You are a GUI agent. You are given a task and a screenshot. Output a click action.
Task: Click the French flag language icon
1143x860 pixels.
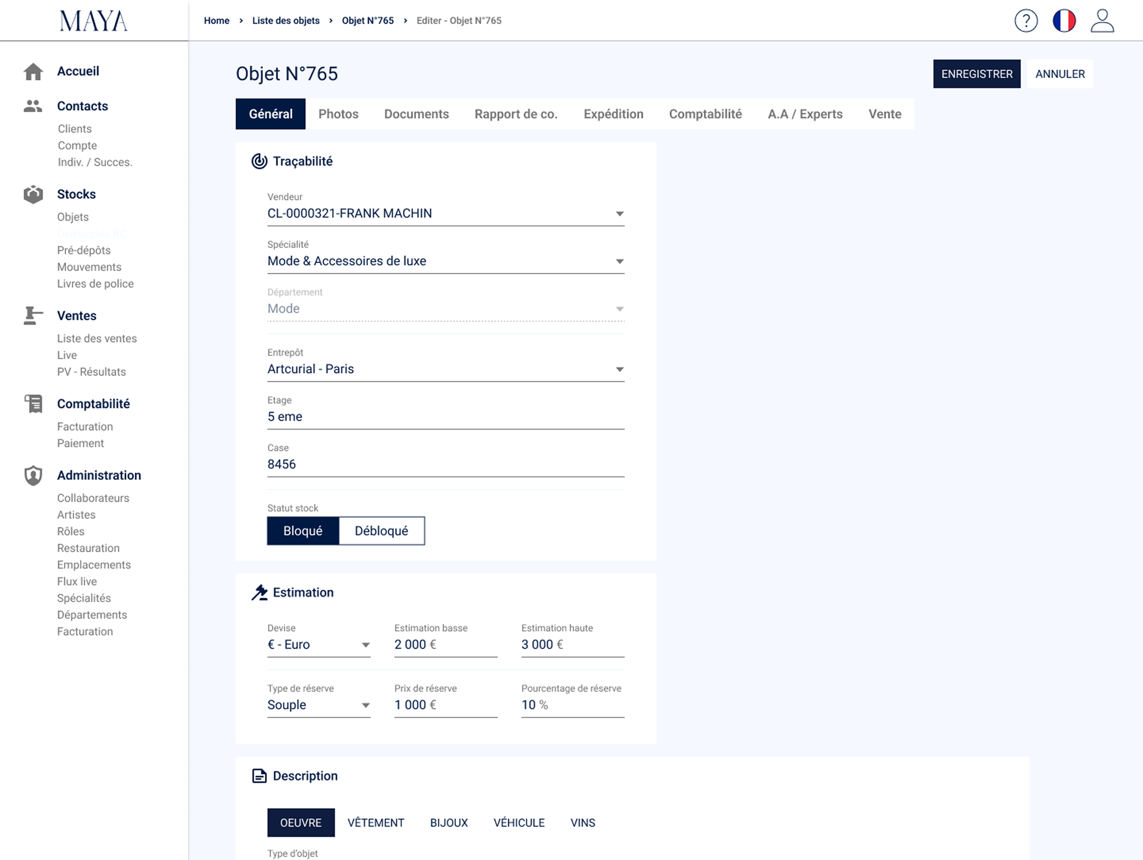click(1064, 21)
